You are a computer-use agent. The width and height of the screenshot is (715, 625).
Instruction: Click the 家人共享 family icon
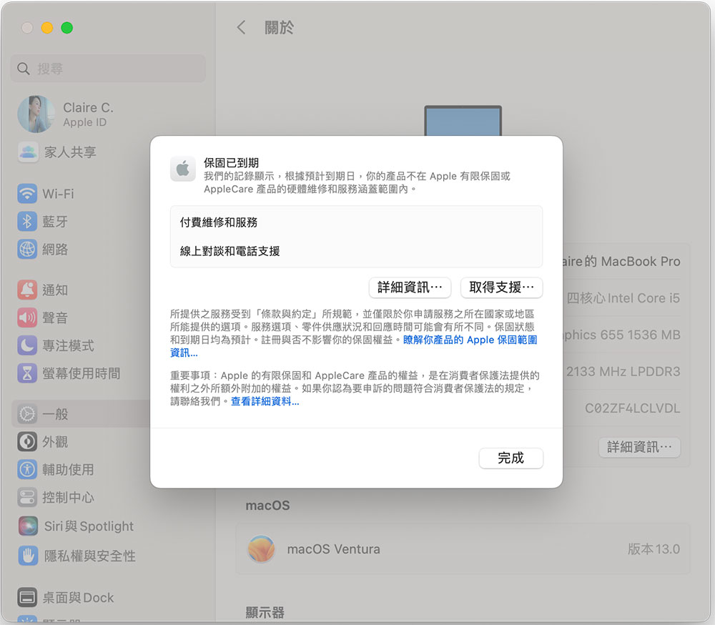[x=29, y=152]
